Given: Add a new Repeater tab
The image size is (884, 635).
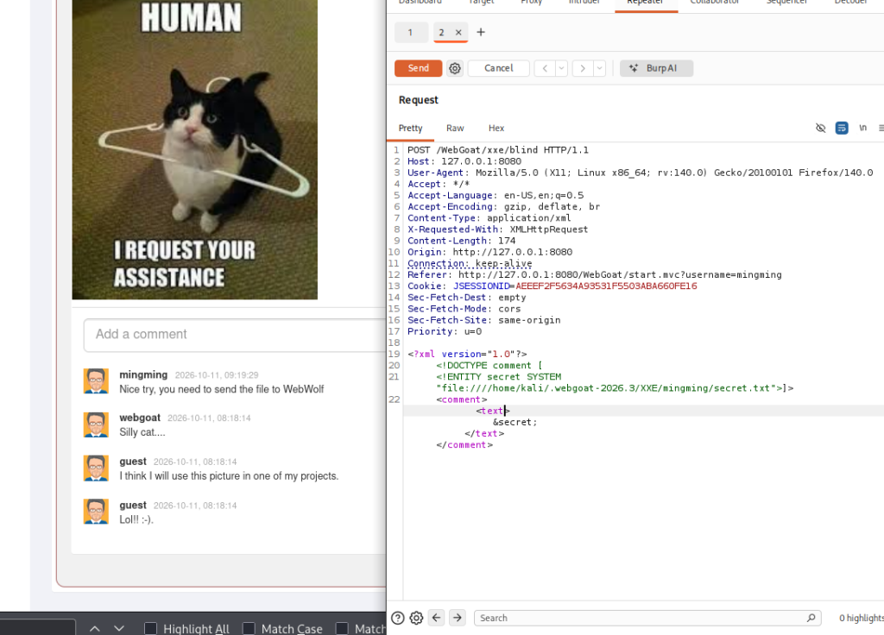Looking at the screenshot, I should click(481, 32).
